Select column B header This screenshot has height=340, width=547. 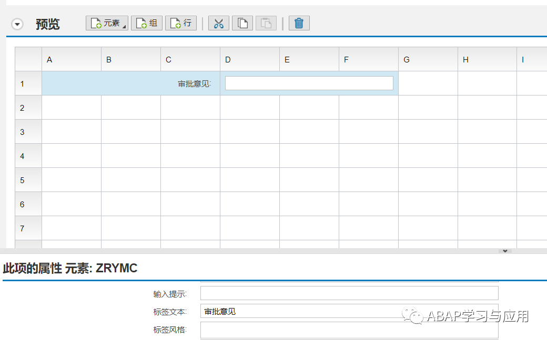[131, 59]
